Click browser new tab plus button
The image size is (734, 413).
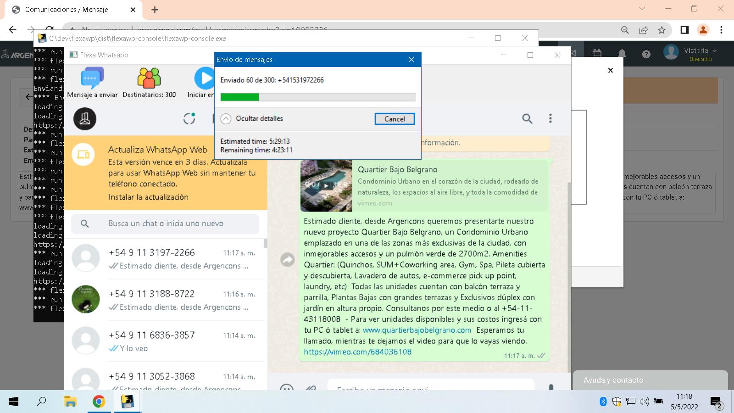tap(155, 10)
